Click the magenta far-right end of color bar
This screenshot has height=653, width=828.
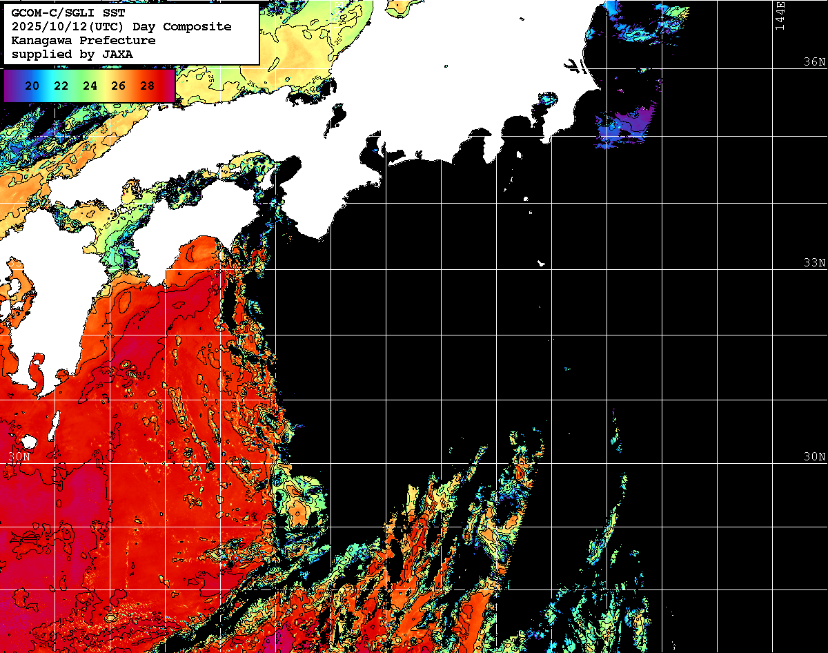click(x=169, y=86)
